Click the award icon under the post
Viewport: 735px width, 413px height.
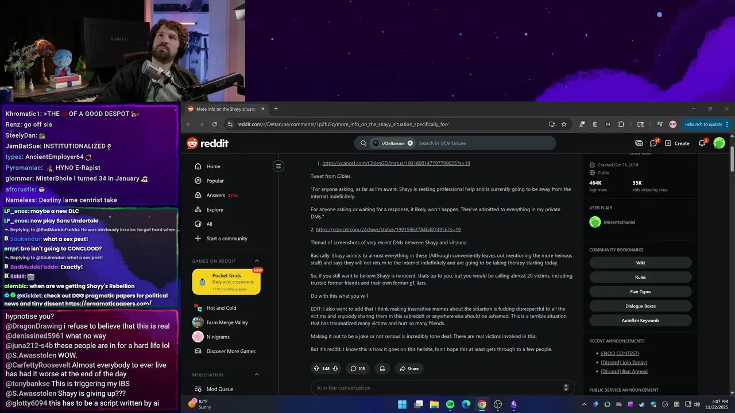pos(382,368)
